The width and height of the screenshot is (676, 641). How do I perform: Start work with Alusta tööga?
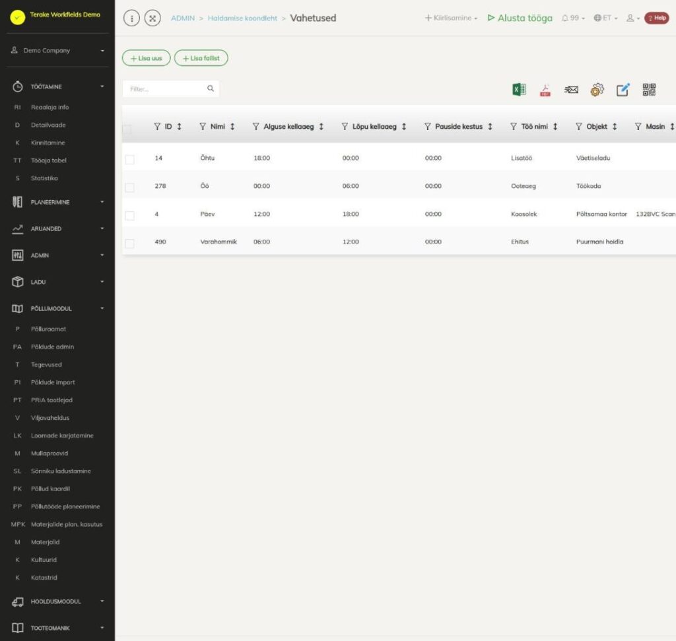pos(520,18)
